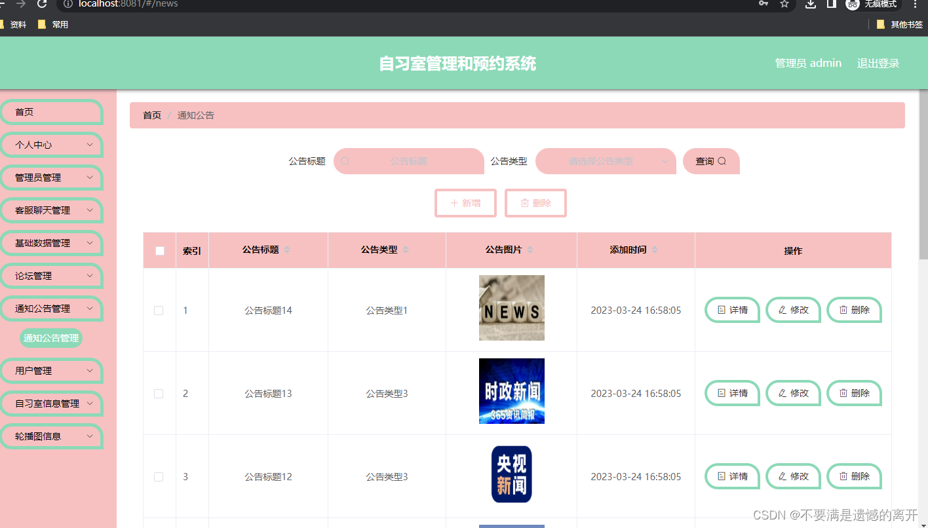The image size is (928, 528).
Task: Click the 无痕模式 incognito badge icon
Action: [x=851, y=5]
